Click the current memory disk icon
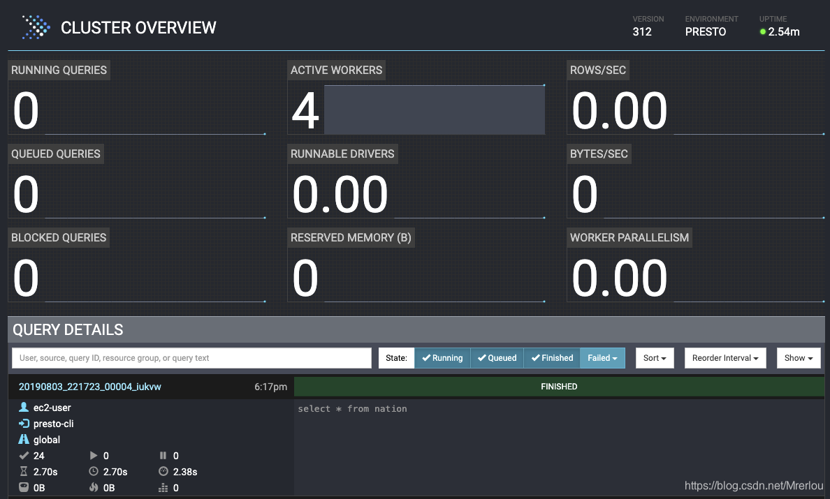Image resolution: width=830 pixels, height=499 pixels. pos(23,487)
